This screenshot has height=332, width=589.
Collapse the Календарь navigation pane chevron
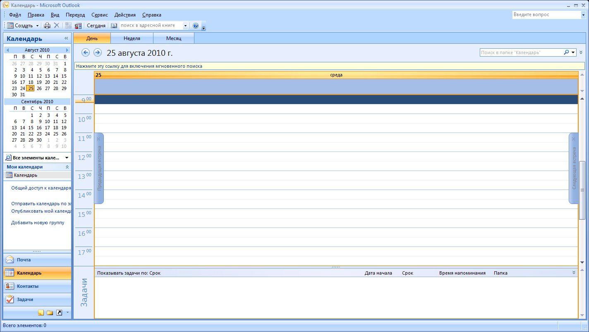click(x=66, y=38)
